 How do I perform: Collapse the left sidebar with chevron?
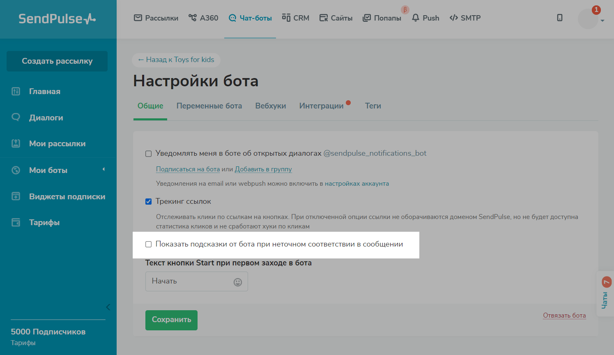click(x=108, y=307)
